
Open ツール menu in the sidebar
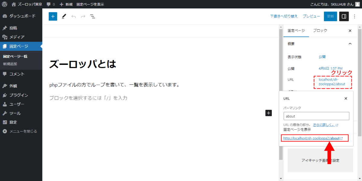[x=21, y=113]
